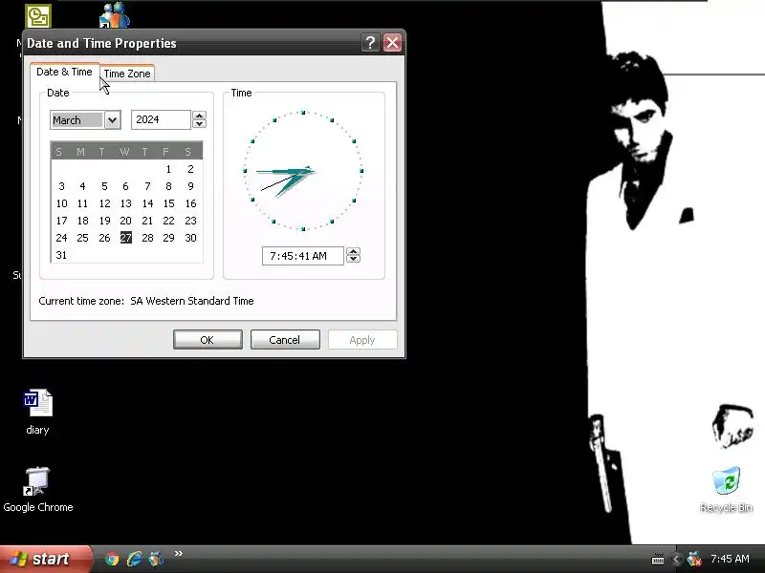Show hidden system tray icons

676,560
